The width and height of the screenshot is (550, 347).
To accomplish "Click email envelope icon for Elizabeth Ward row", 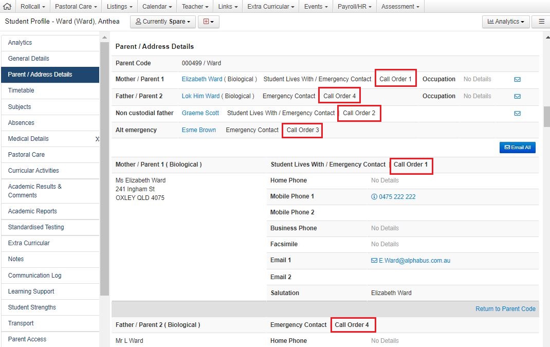I will click(x=517, y=79).
